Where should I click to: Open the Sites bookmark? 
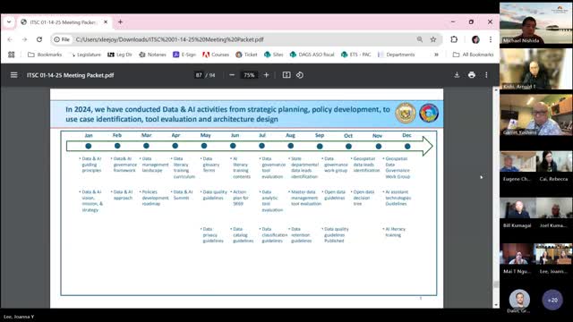(274, 55)
